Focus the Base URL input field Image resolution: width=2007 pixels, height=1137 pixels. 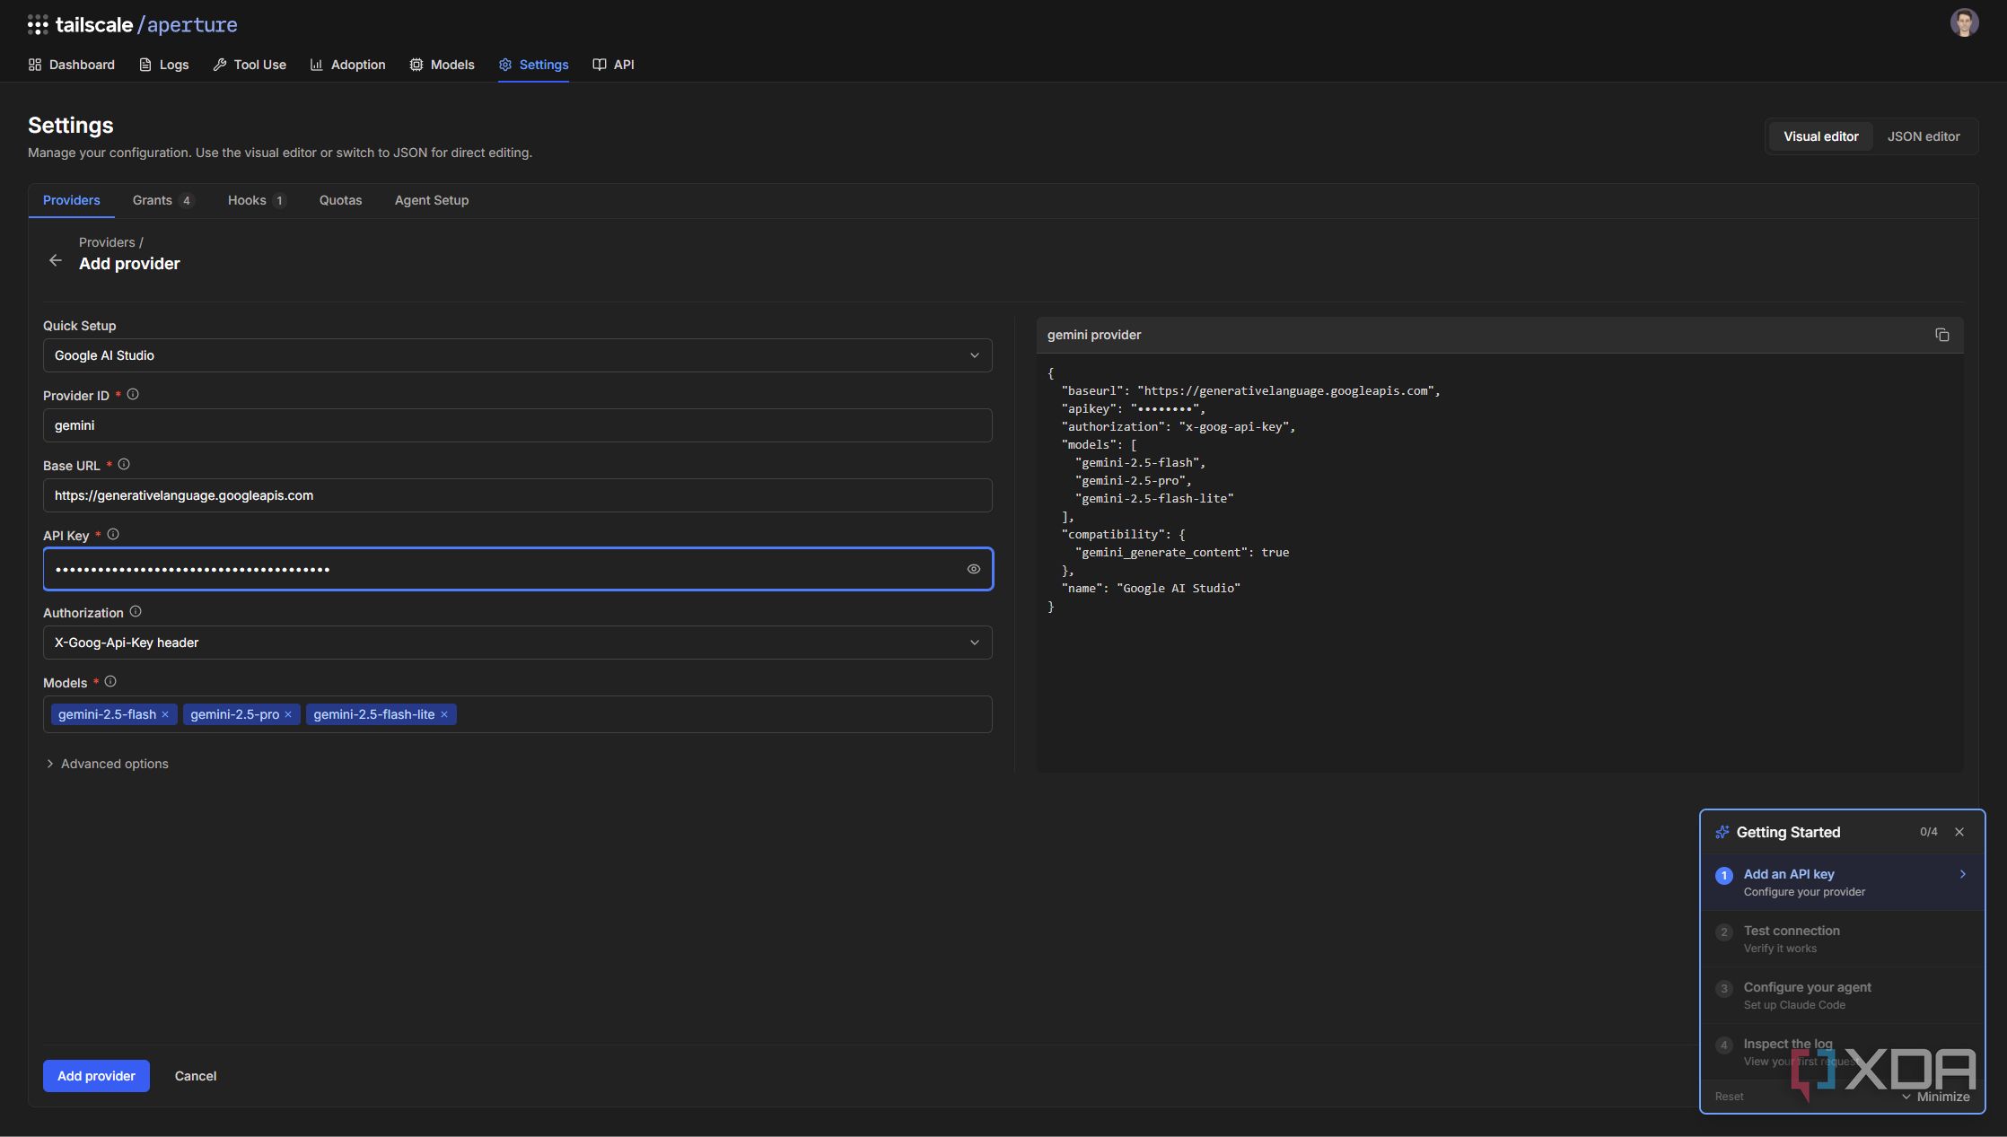tap(518, 495)
